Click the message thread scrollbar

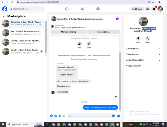[x=120, y=81]
